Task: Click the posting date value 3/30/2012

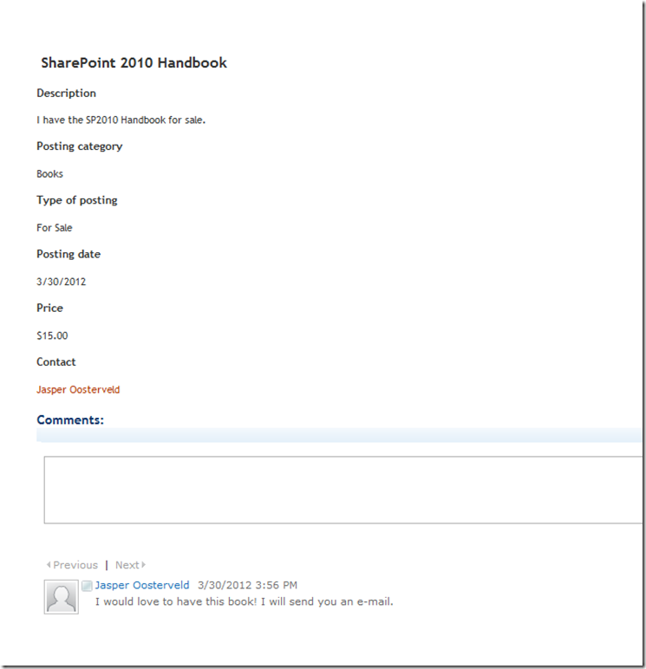Action: click(x=61, y=282)
